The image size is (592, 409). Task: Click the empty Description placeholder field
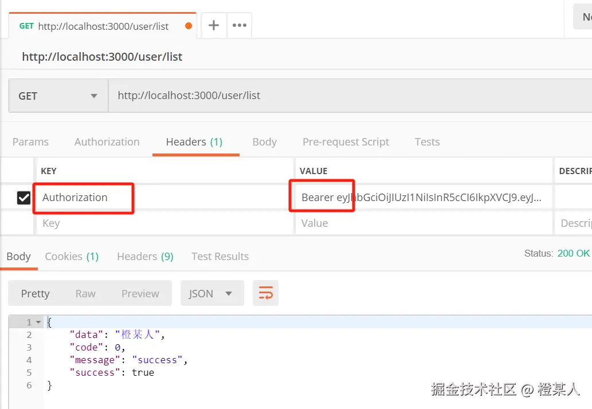(x=573, y=223)
